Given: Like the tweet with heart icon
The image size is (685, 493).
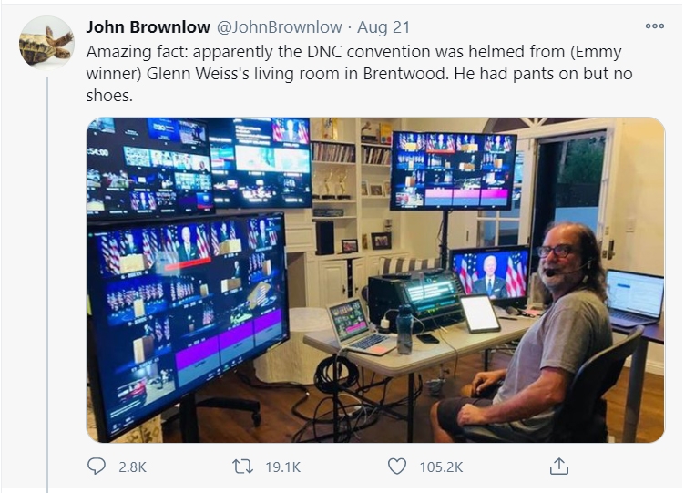Looking at the screenshot, I should [396, 467].
